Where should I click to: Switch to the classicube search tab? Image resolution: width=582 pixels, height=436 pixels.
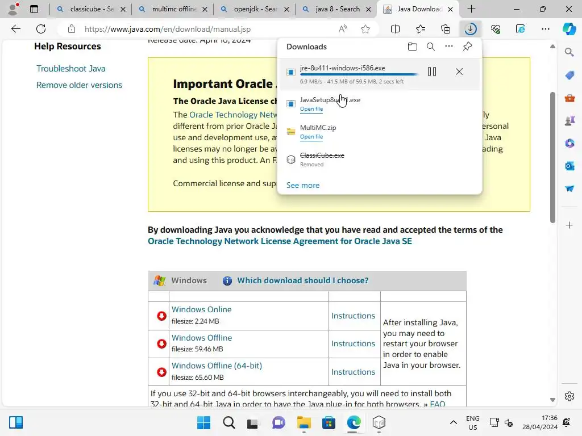click(x=91, y=9)
